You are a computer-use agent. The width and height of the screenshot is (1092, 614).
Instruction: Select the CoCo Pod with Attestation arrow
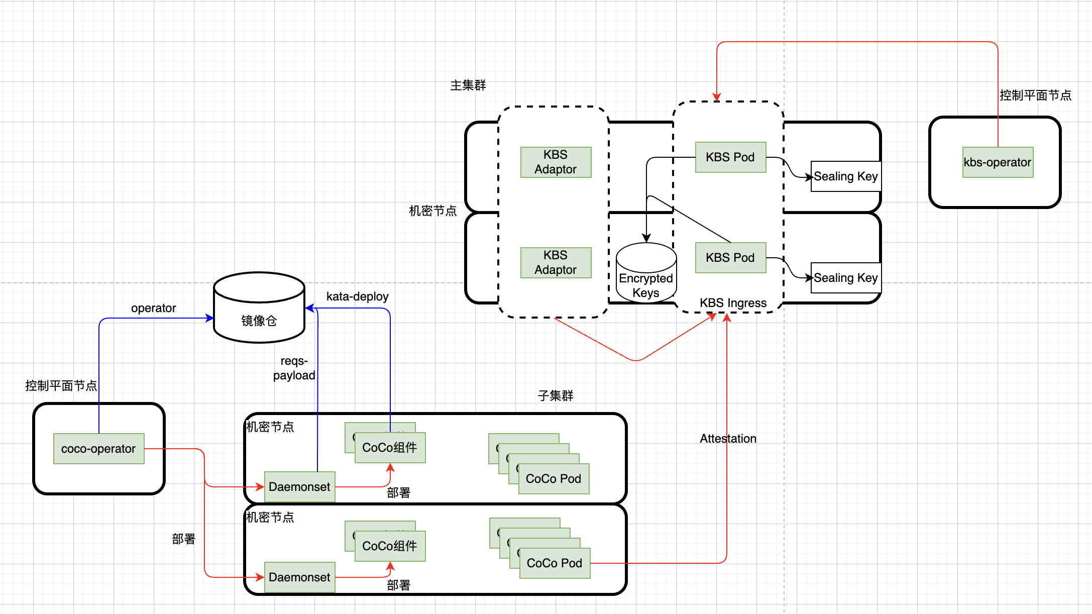coord(555,563)
